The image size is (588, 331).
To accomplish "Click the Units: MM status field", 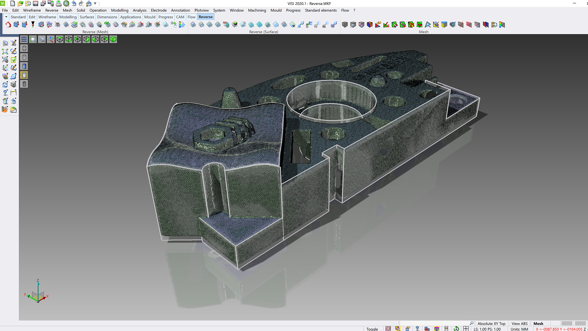I will pyautogui.click(x=519, y=329).
